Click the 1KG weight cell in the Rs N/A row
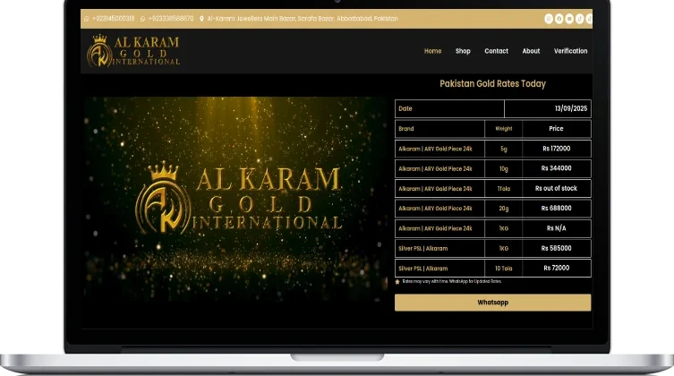Viewport: 674px width, 376px height. [503, 228]
